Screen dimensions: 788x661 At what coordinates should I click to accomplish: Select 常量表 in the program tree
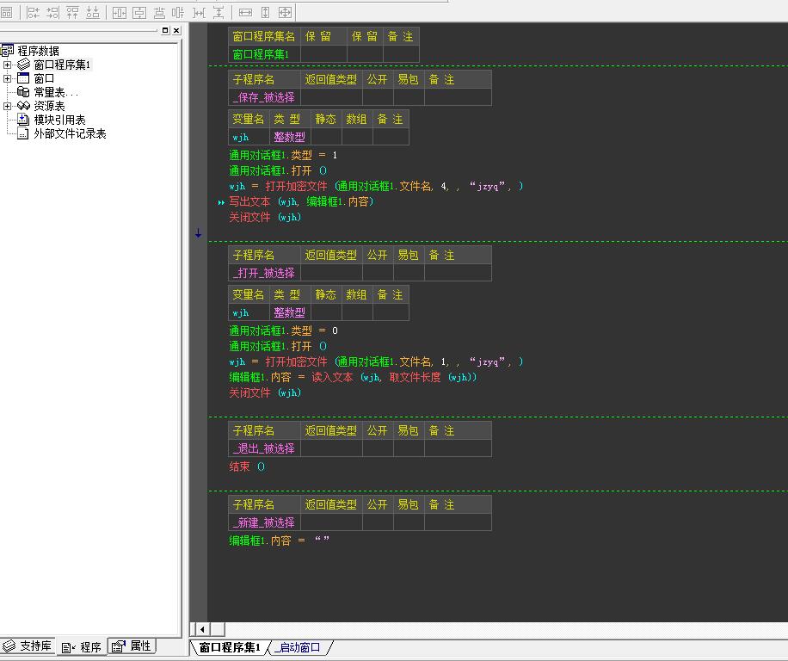click(55, 92)
